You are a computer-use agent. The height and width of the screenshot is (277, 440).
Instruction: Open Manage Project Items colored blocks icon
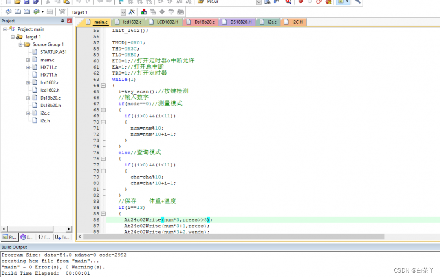(144, 12)
